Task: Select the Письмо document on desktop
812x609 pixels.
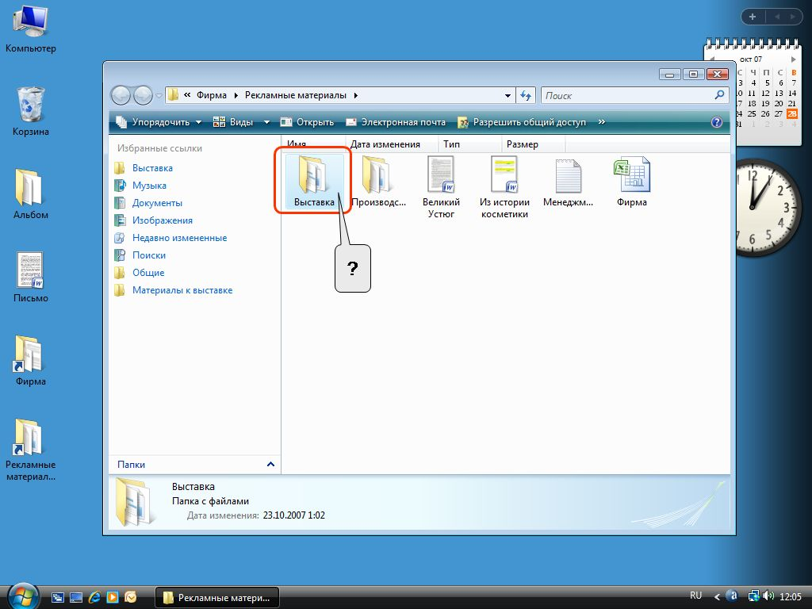Action: pyautogui.click(x=31, y=278)
